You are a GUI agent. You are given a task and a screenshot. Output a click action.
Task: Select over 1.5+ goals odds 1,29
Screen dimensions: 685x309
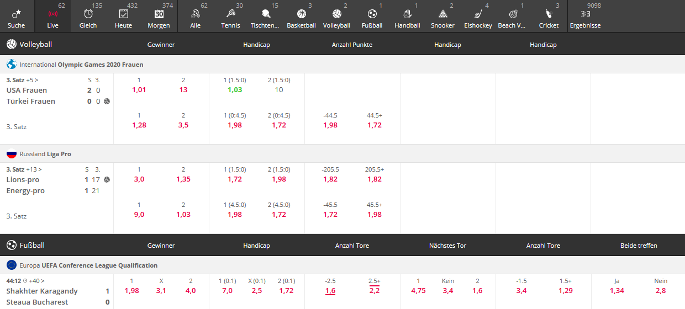click(x=566, y=291)
